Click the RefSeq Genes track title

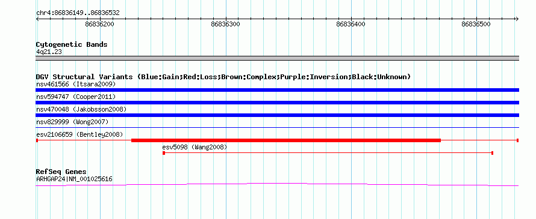coord(61,172)
